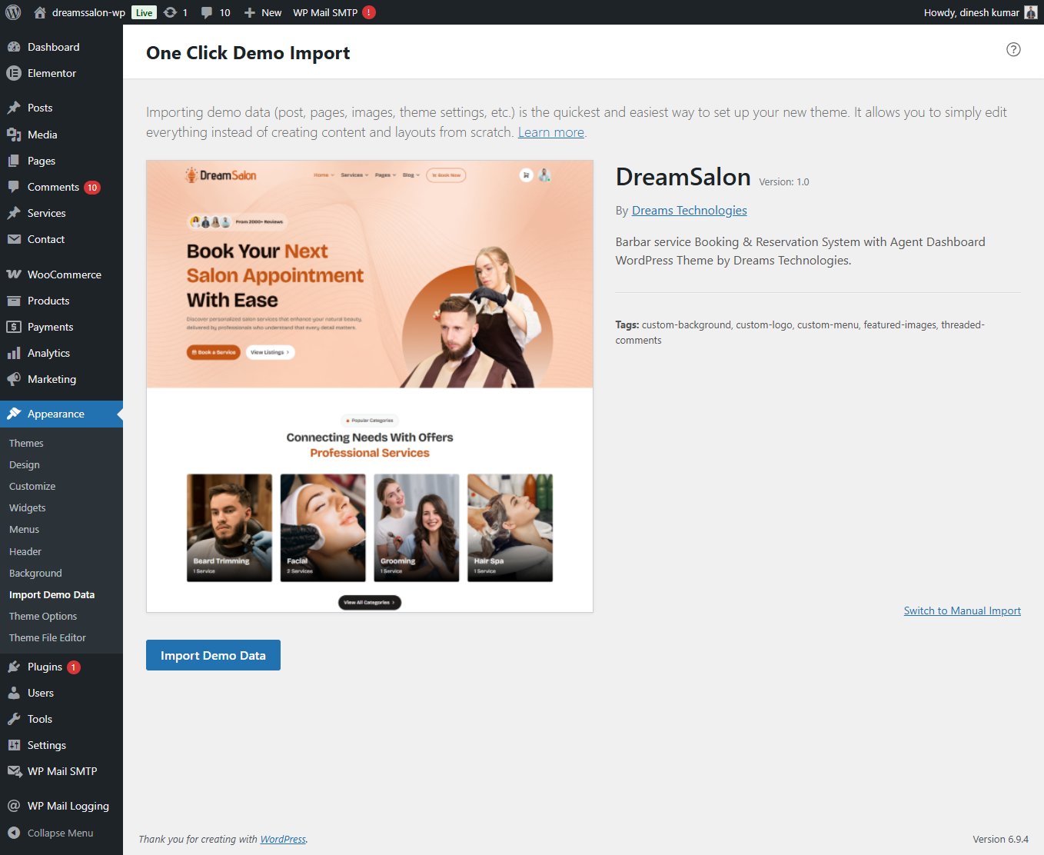Select Design submenu item
This screenshot has height=855, width=1044.
25,465
